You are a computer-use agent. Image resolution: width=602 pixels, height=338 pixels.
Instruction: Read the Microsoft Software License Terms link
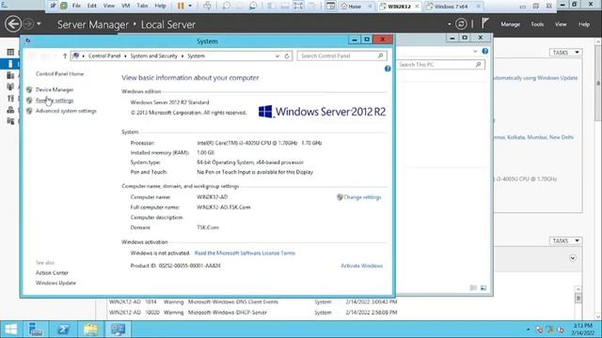click(x=245, y=253)
